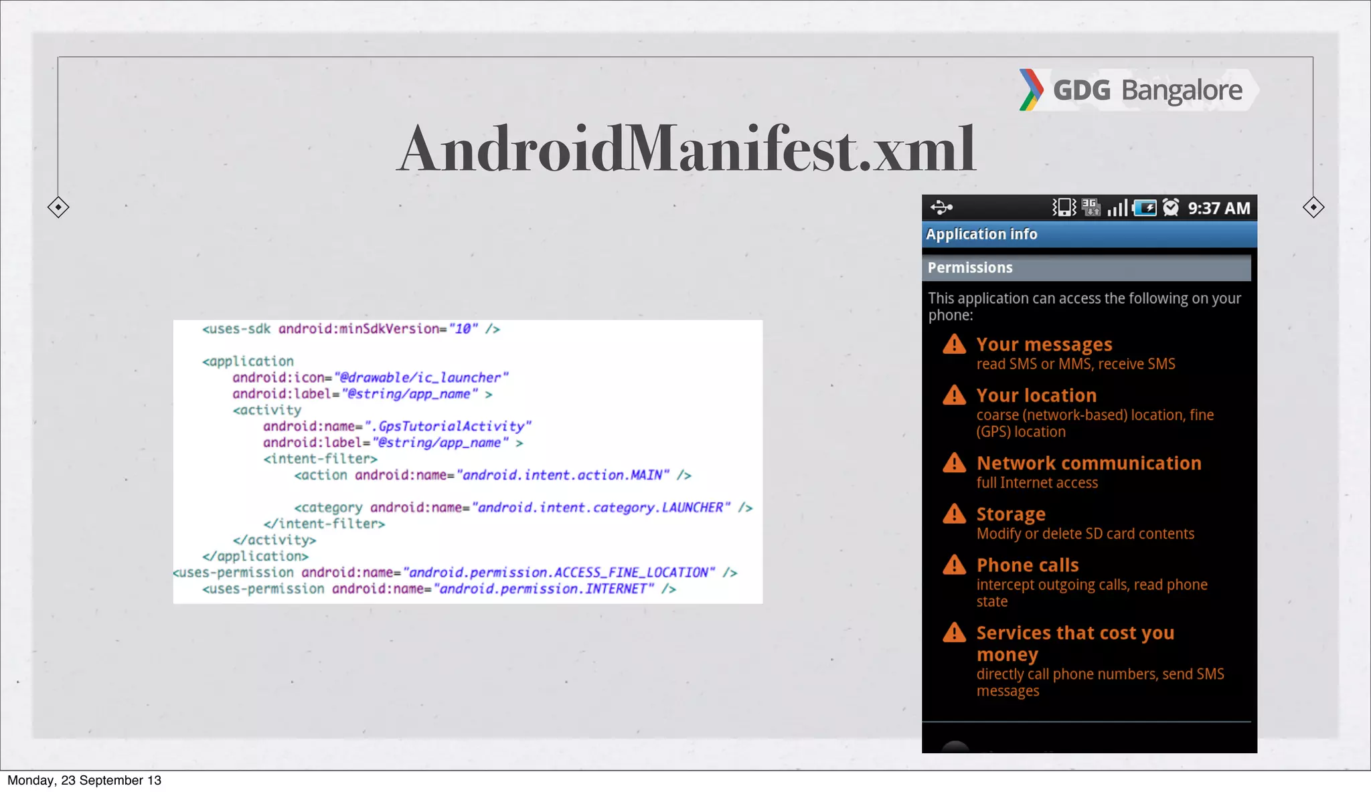Click the alarm clock status icon

click(x=1171, y=207)
